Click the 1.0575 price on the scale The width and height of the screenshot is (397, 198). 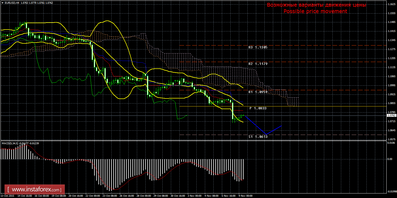392,139
